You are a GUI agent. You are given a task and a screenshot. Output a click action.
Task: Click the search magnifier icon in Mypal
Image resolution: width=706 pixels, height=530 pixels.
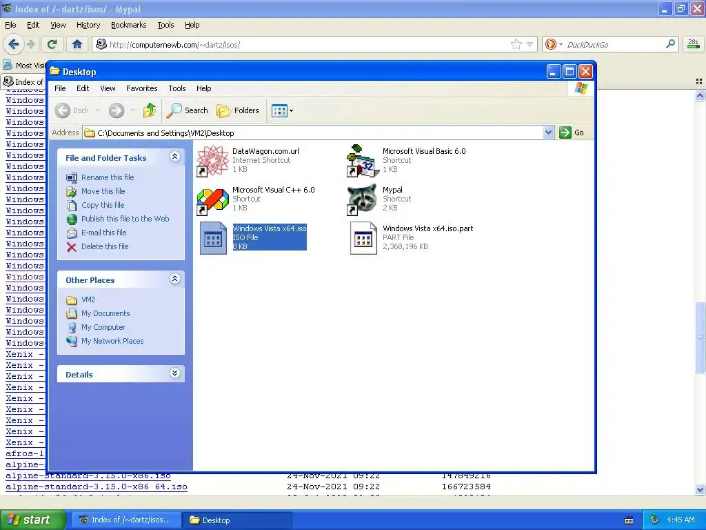670,44
